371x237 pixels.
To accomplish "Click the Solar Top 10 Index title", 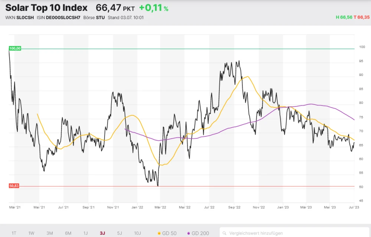I will (x=46, y=8).
